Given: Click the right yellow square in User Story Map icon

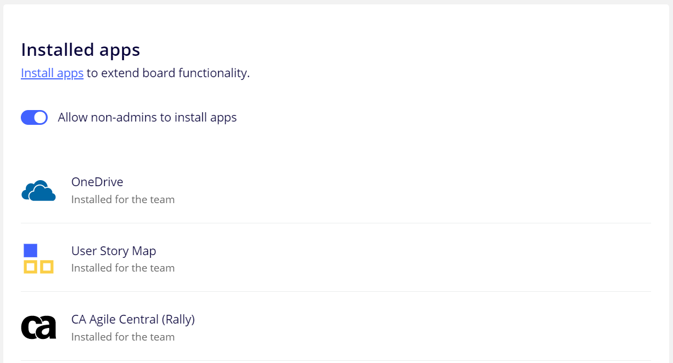Looking at the screenshot, I should [47, 267].
